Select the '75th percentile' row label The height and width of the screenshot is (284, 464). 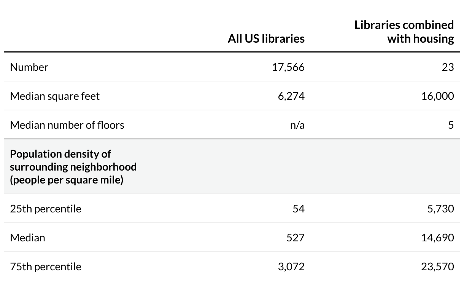[46, 266]
